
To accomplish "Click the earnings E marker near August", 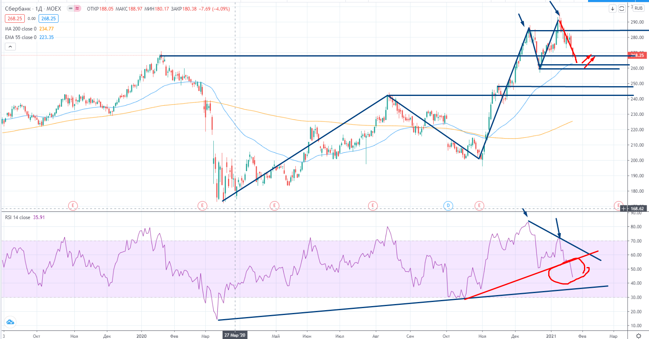I will (373, 206).
